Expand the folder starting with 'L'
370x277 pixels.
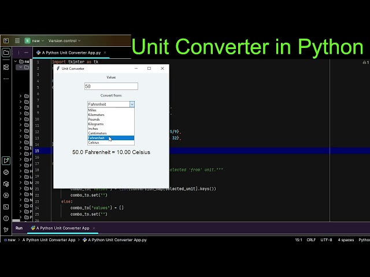click(21, 177)
